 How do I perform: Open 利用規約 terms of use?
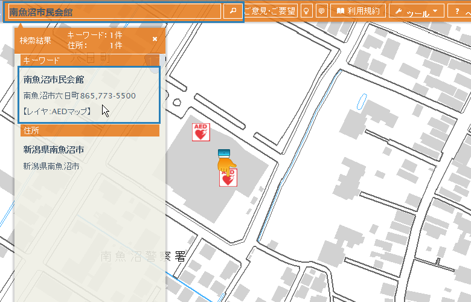tap(357, 11)
